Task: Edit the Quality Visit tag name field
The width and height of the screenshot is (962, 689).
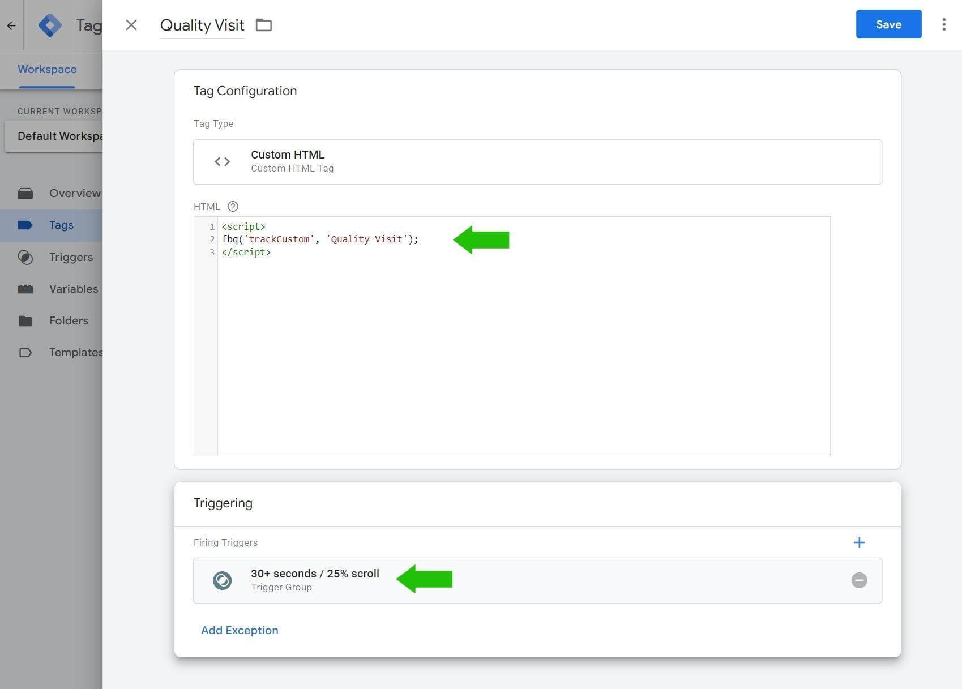Action: coord(202,25)
